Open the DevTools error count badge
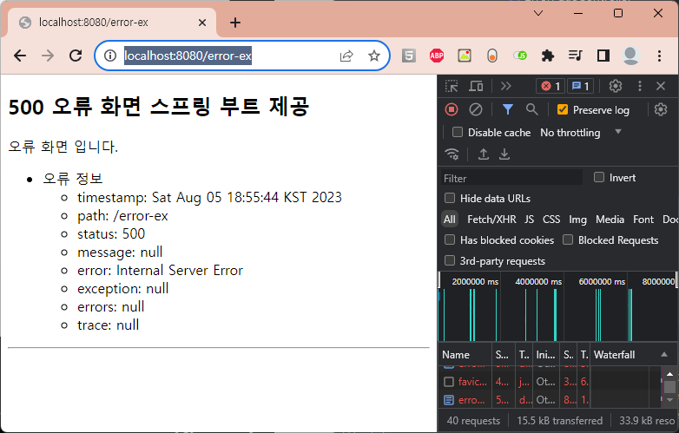 tap(550, 86)
